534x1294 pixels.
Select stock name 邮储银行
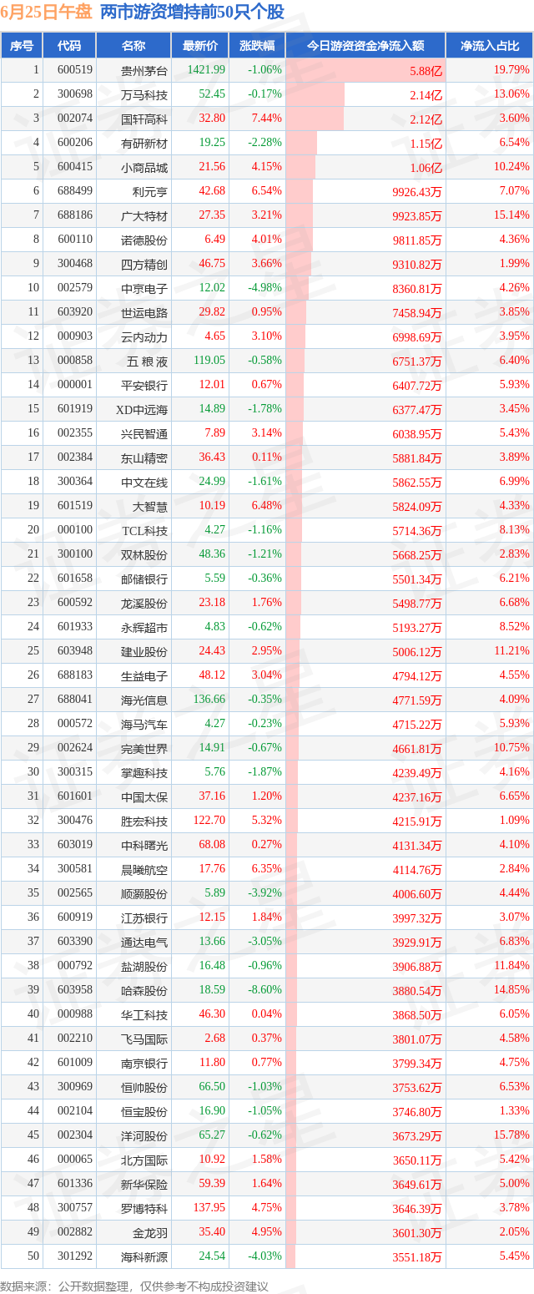click(144, 579)
